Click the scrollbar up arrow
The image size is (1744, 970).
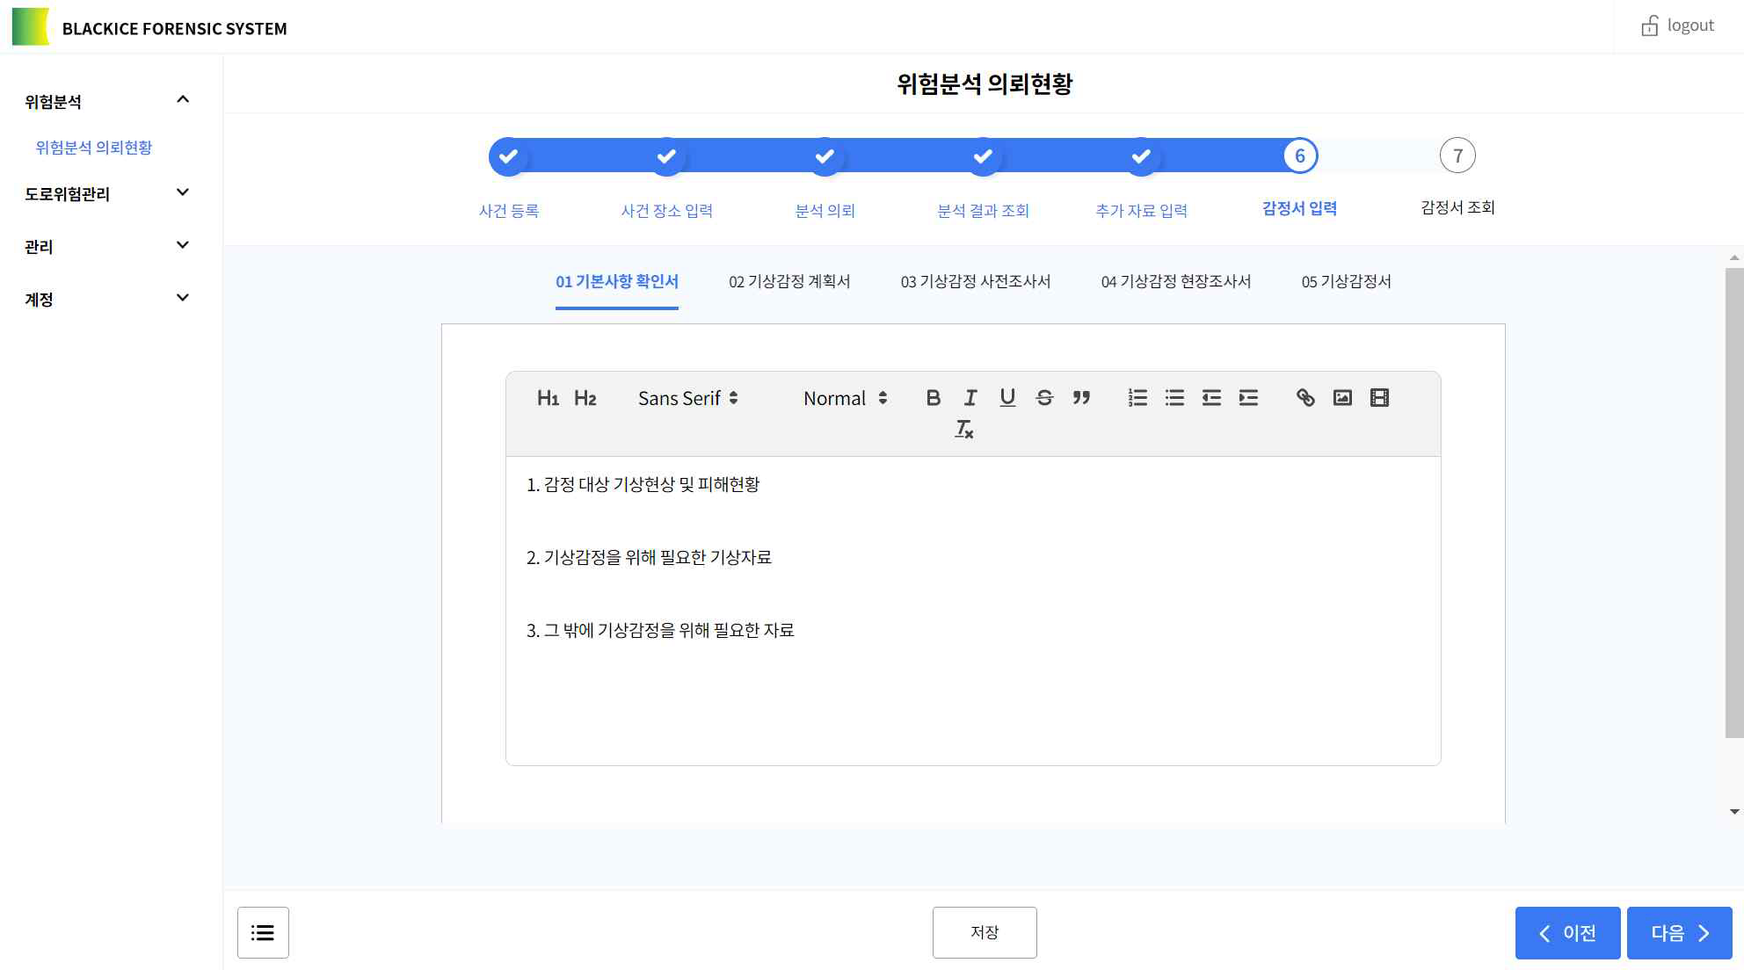1734,257
